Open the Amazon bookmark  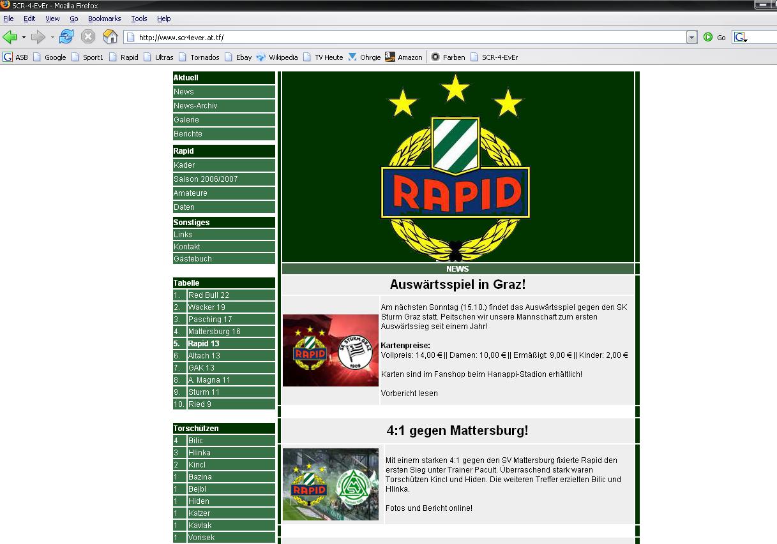point(404,57)
